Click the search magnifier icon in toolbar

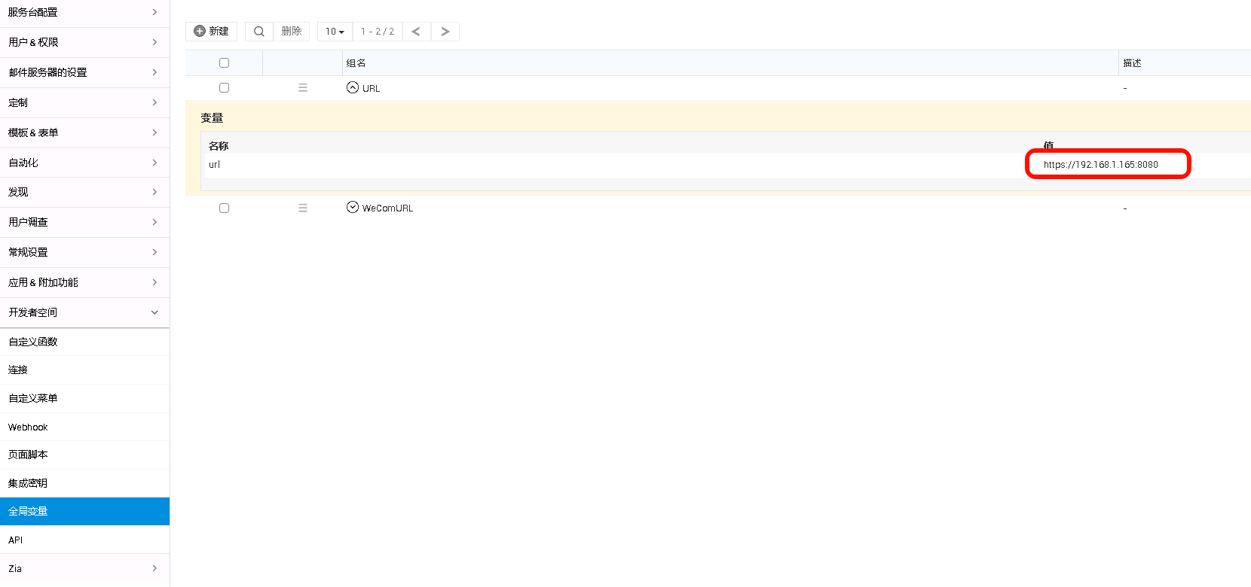[258, 32]
